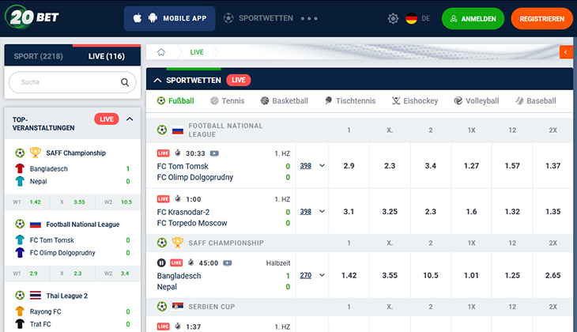
Task: Collapse side panel with orange arrow
Action: [566, 52]
